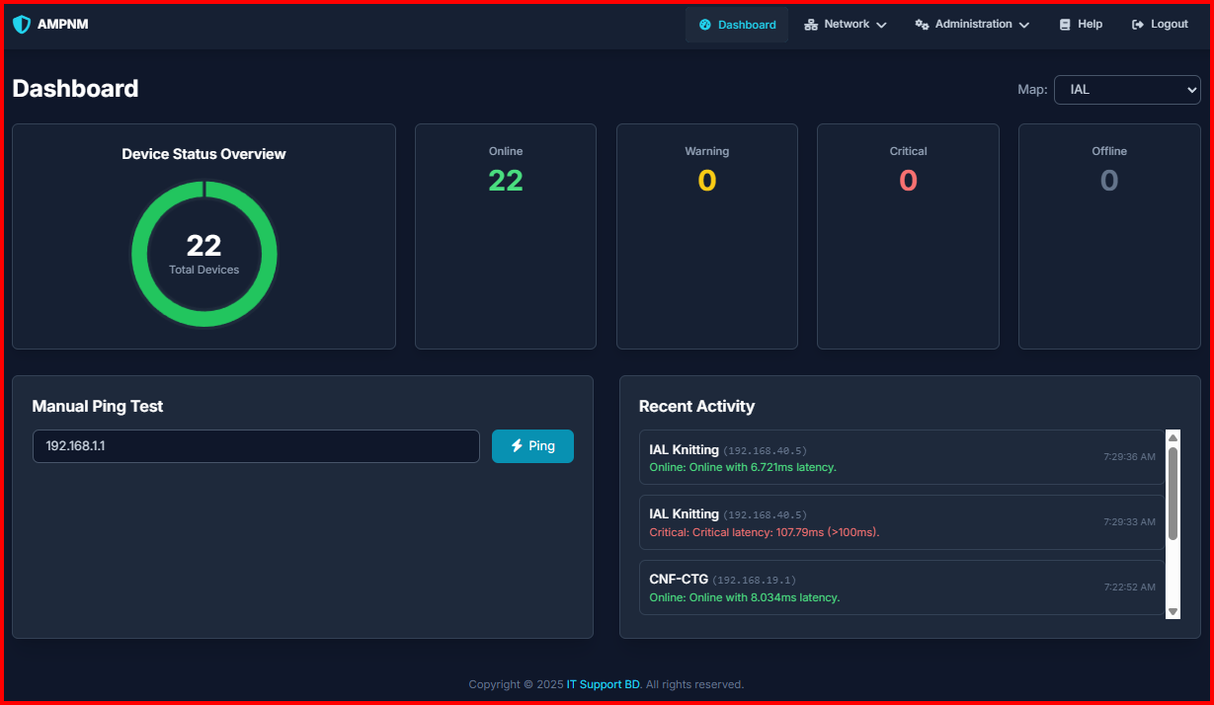Click the Logout arrow icon
Image resolution: width=1214 pixels, height=705 pixels.
[x=1138, y=25]
